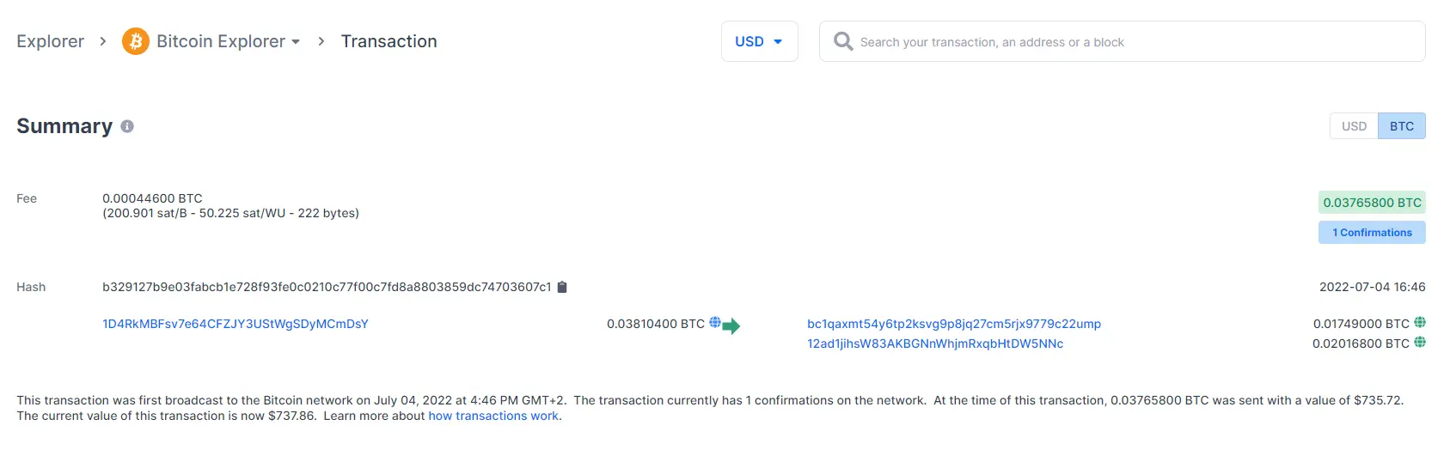The width and height of the screenshot is (1444, 450).
Task: Open sender address 1D4RkMBFsv7e64CFZJY3UStWgSDyMCmDsY
Action: pyautogui.click(x=236, y=324)
